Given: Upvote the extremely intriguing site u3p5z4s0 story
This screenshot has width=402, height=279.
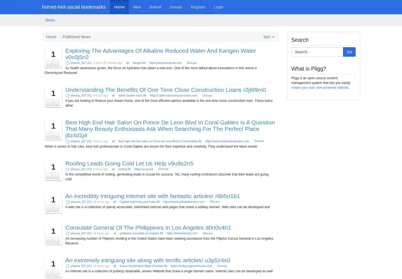Looking at the screenshot, I should (x=49, y=273).
